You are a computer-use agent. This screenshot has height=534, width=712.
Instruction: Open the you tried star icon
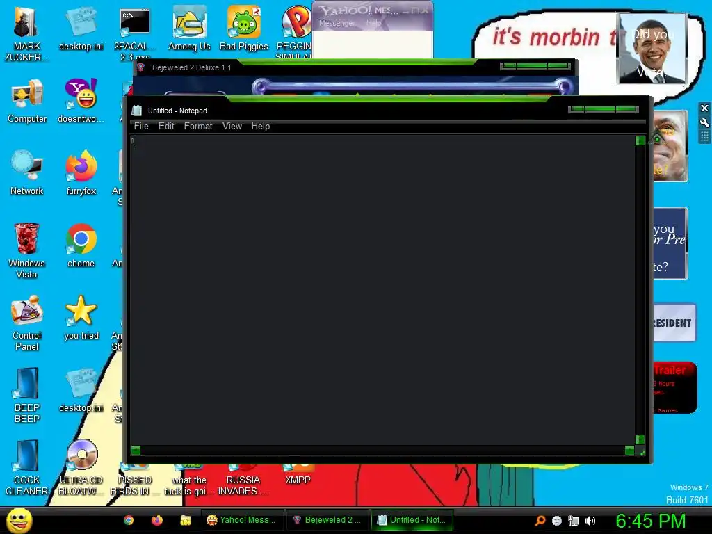coord(81,318)
